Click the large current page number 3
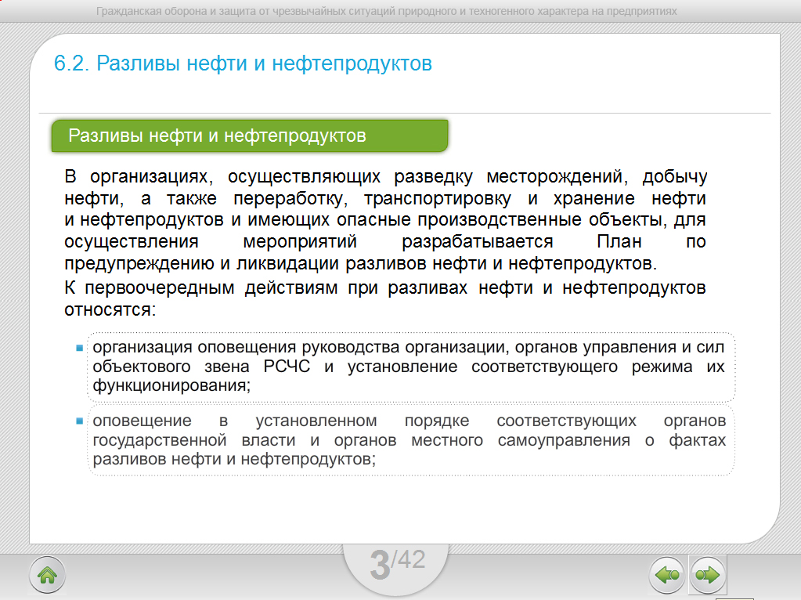 point(380,566)
